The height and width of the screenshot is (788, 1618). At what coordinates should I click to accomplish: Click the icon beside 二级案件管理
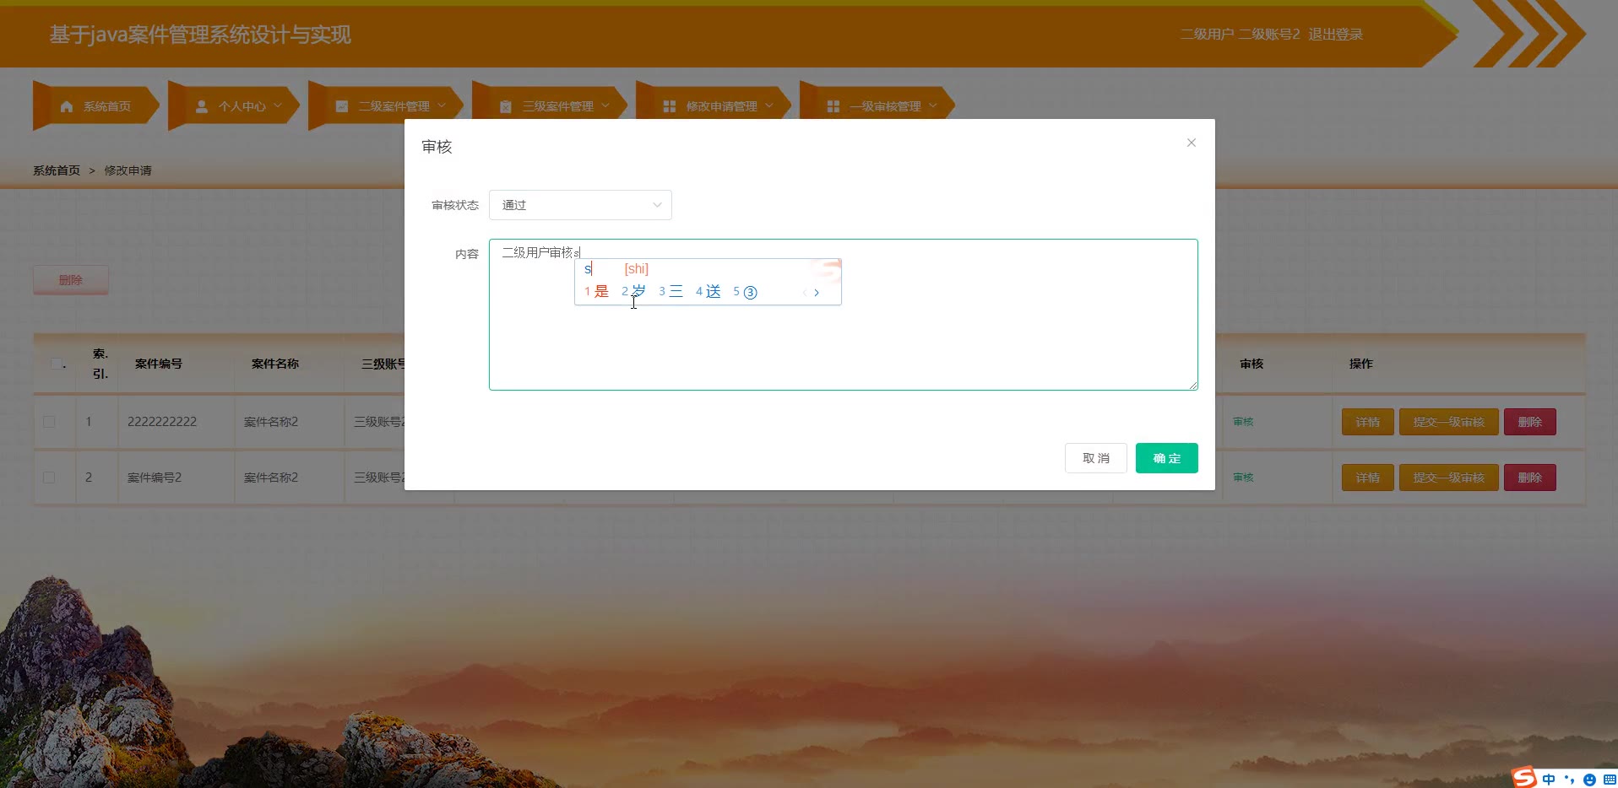tap(342, 106)
